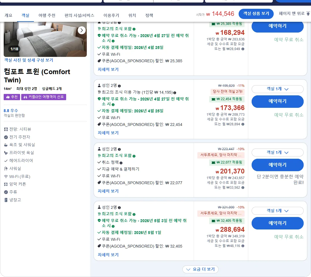This screenshot has width=311, height=277.
Task: Click info icon after 조식 이용 가능 (1인당 ₩14,195)
Action: coord(175,93)
